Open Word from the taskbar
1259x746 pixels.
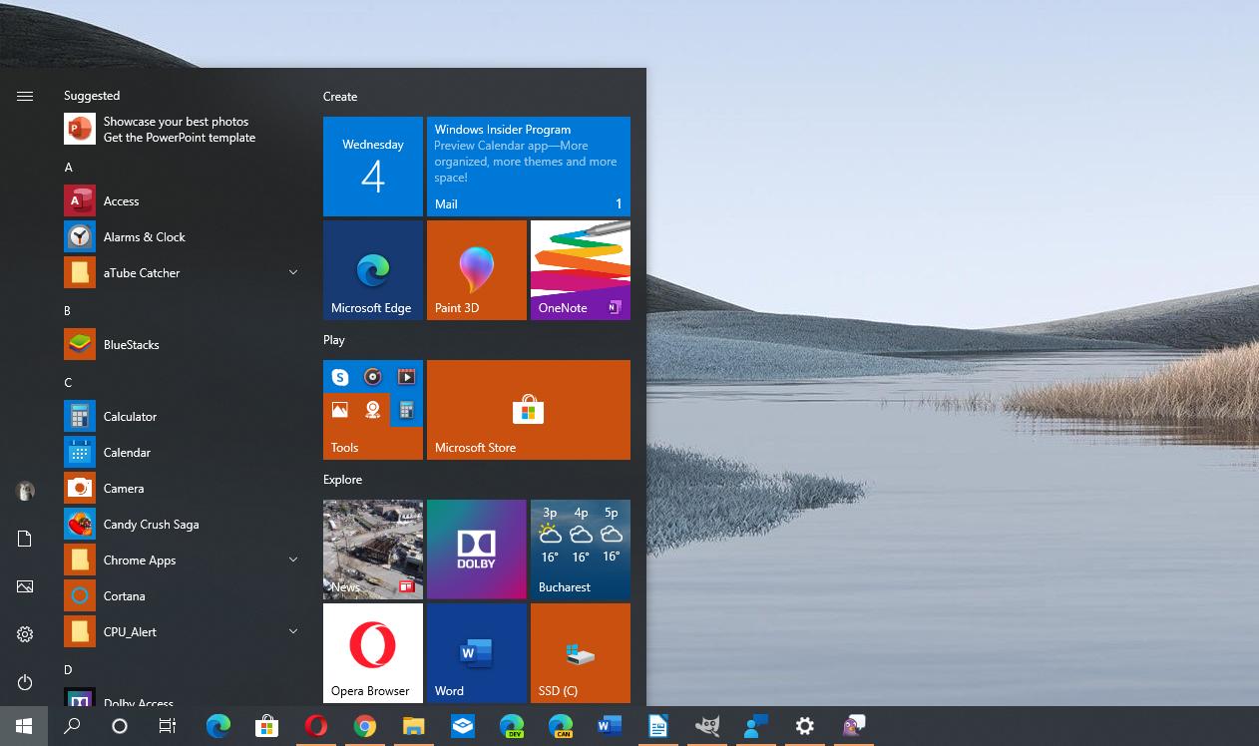(610, 726)
